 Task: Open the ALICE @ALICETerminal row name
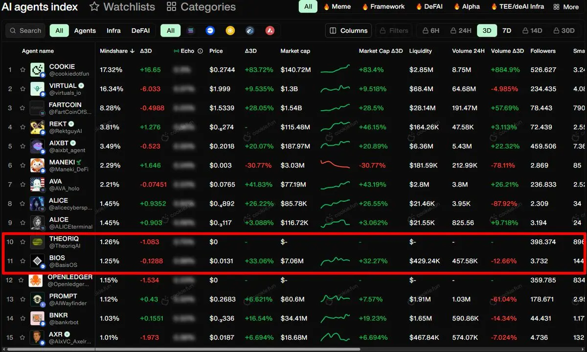coord(59,220)
